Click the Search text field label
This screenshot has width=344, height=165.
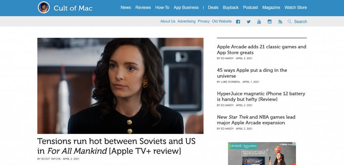(x=301, y=22)
